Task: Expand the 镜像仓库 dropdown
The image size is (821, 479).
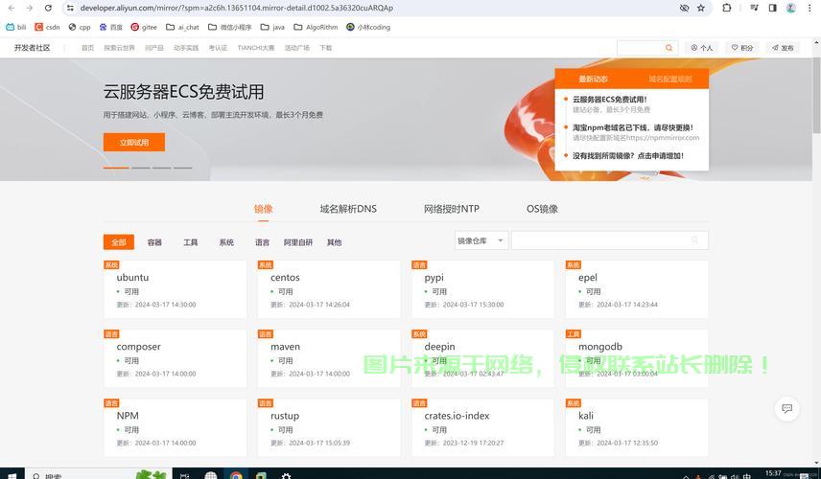Action: tap(481, 240)
